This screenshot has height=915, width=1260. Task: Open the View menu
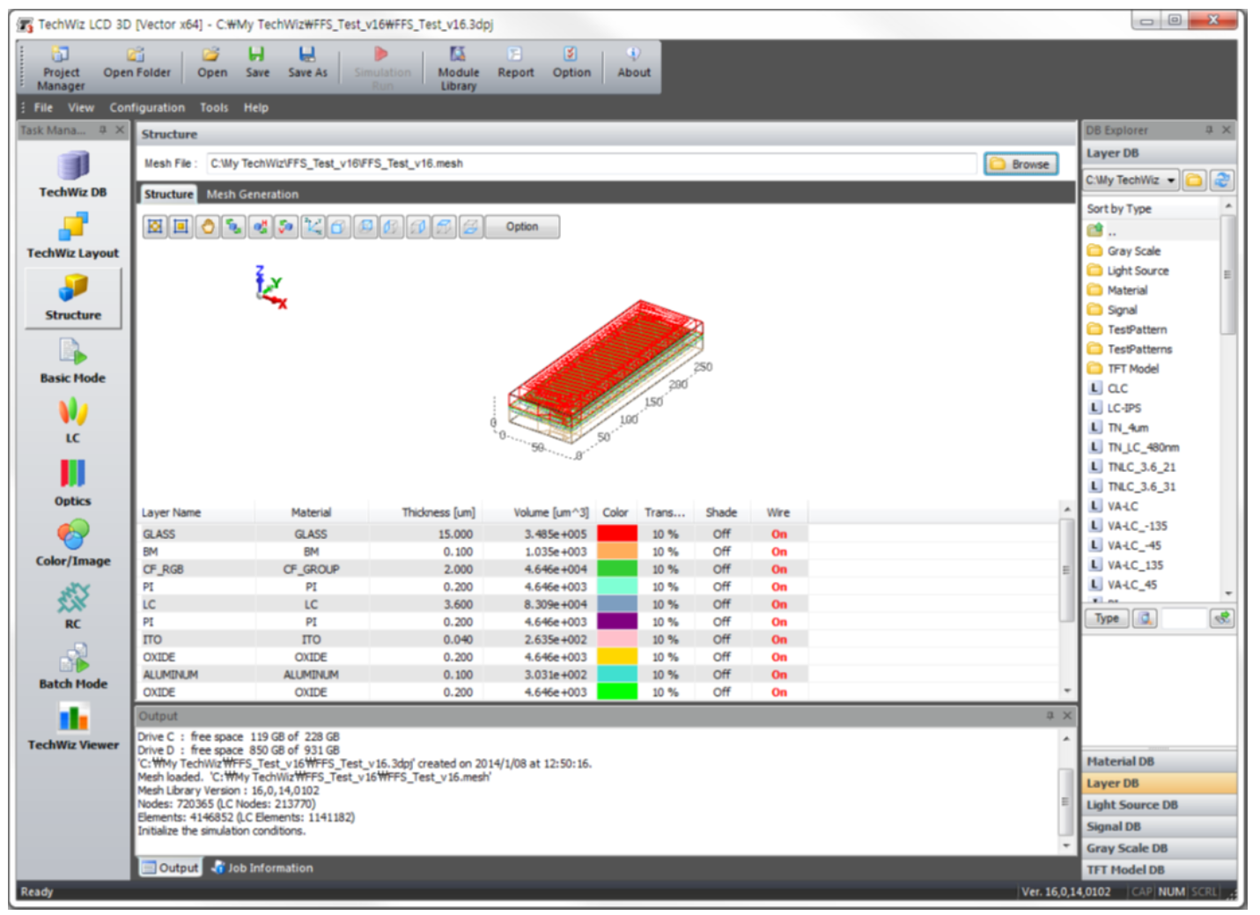(81, 107)
